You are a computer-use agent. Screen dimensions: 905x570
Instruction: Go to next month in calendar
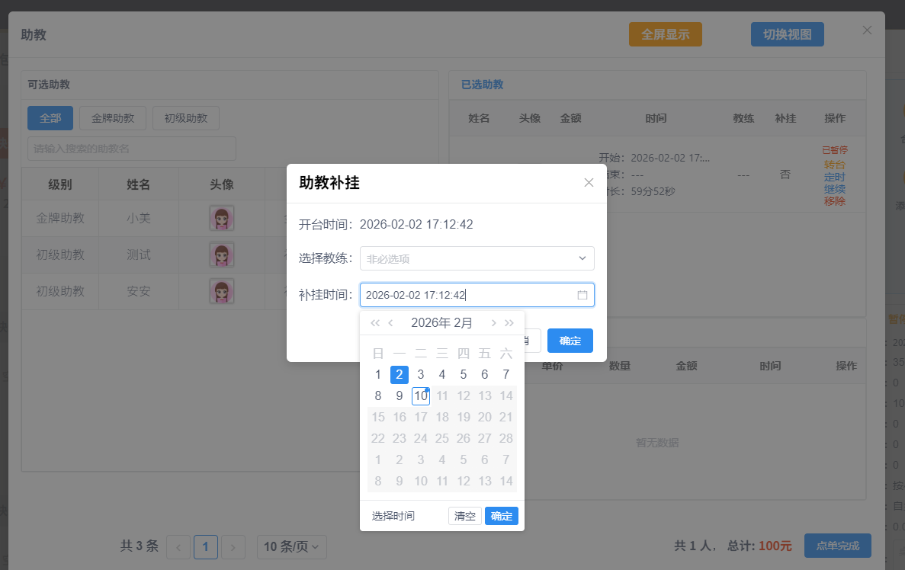pos(493,323)
